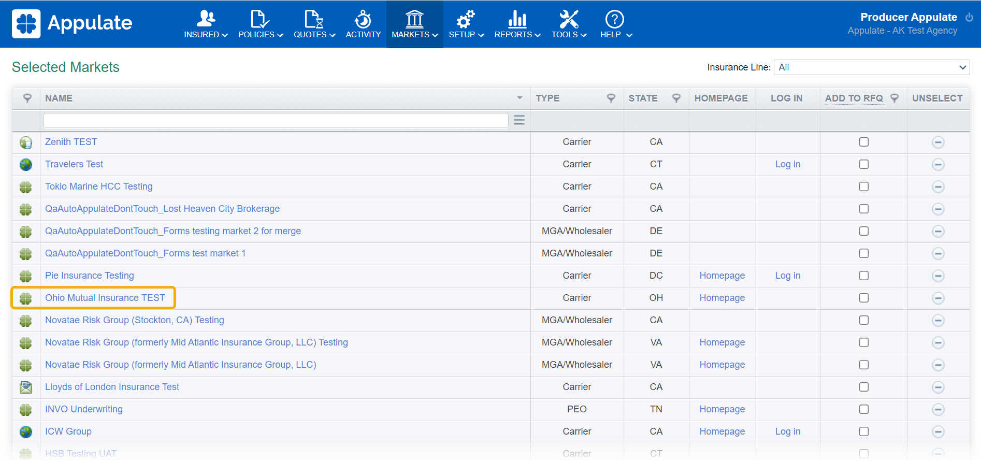Check Add to RFQ for Pie Insurance Testing

click(863, 276)
